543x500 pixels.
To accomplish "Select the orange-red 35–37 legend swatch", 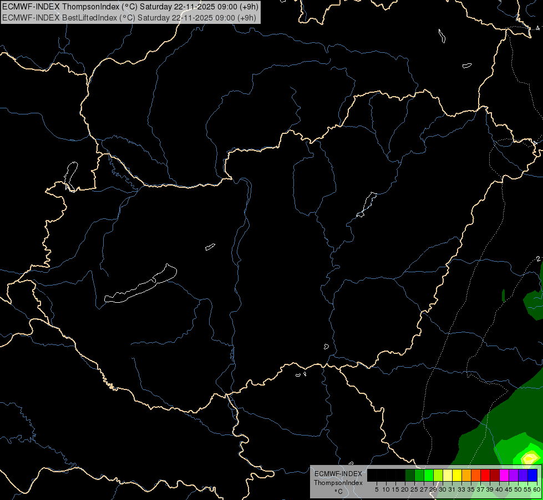I will tap(475, 475).
